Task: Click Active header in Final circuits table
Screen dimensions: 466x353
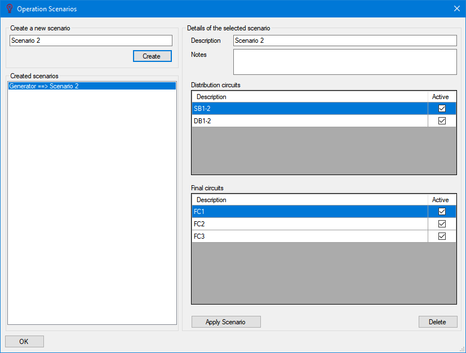Action: pyautogui.click(x=442, y=200)
